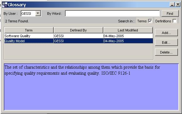Click the '2 Terms Found.' status text
Screen dimensions: 182x114
[x=17, y=21]
